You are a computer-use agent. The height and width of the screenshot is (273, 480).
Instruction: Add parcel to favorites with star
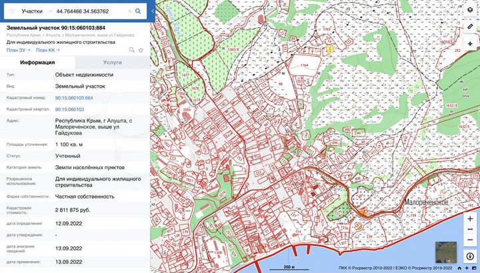click(x=141, y=50)
